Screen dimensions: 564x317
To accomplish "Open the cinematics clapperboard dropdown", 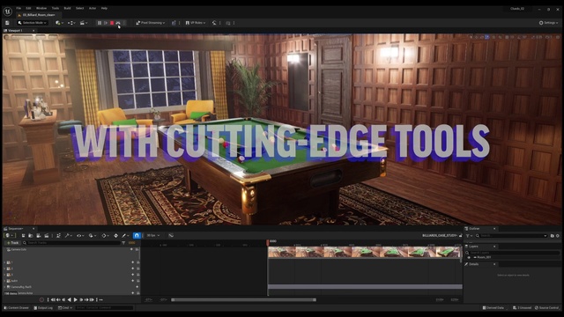I will (84, 23).
